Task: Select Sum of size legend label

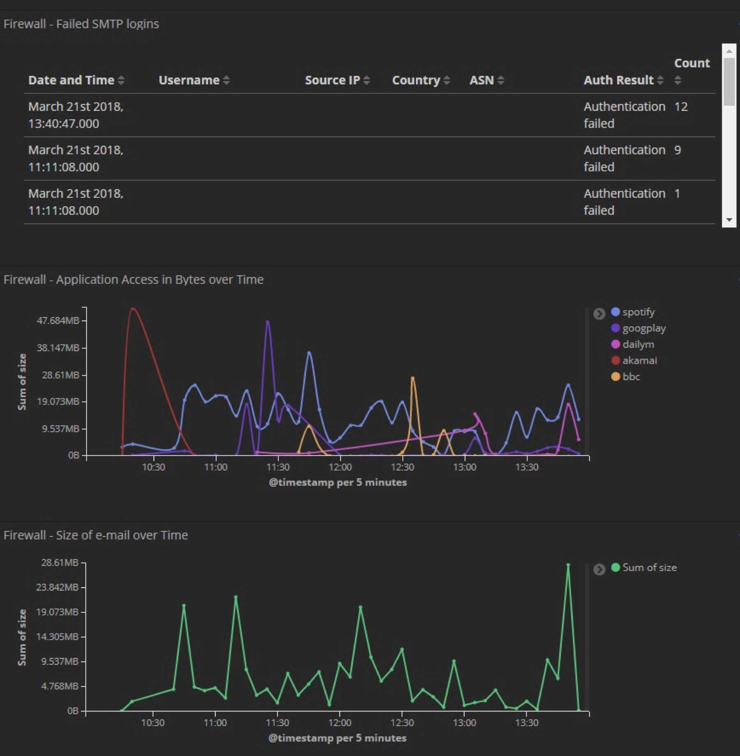Action: (x=650, y=567)
